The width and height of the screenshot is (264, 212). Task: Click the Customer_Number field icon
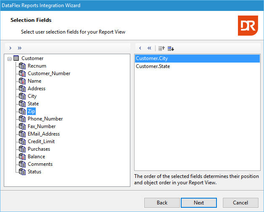pos(22,73)
